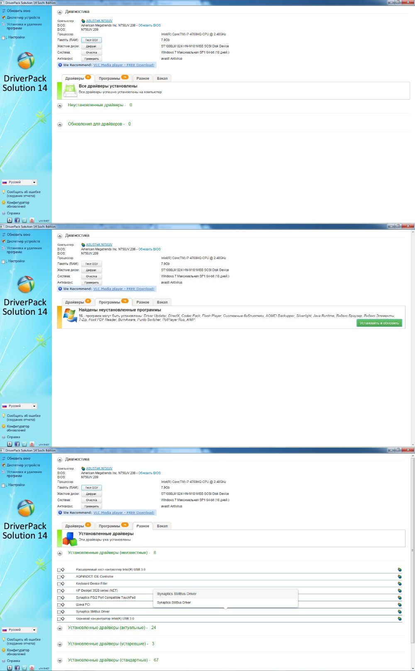Switch to the 'Разное' tab in the top window

(143, 78)
